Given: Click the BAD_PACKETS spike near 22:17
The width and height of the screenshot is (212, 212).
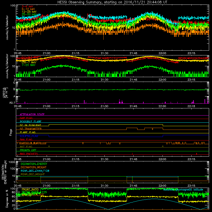Looking at the screenshot, I should click(x=197, y=154).
